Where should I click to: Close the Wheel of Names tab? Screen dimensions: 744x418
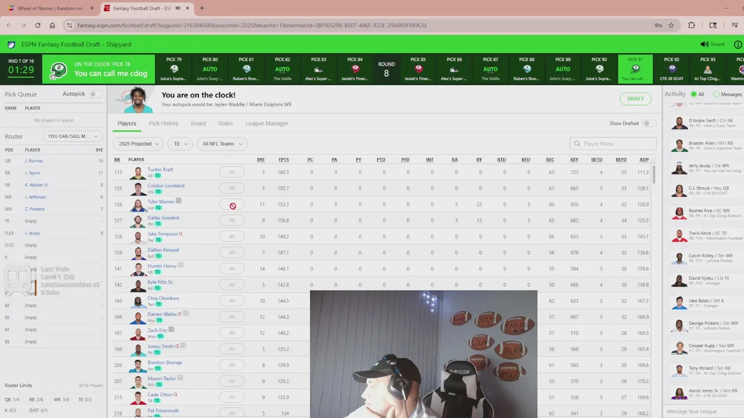click(92, 8)
